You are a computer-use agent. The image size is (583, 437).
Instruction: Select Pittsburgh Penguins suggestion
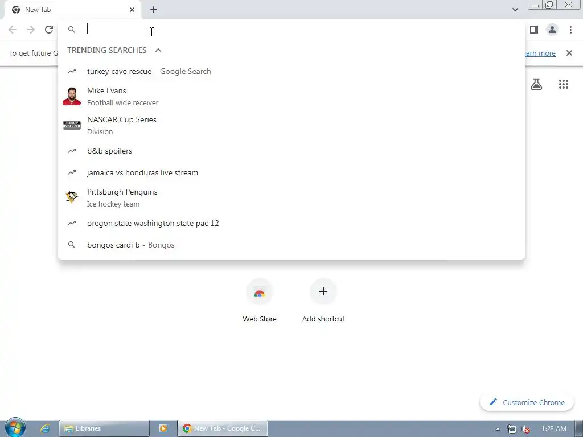[x=291, y=197]
